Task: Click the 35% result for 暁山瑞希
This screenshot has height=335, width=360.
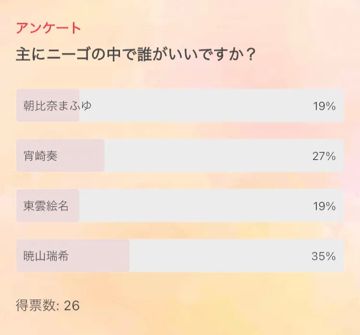Action: 324,256
